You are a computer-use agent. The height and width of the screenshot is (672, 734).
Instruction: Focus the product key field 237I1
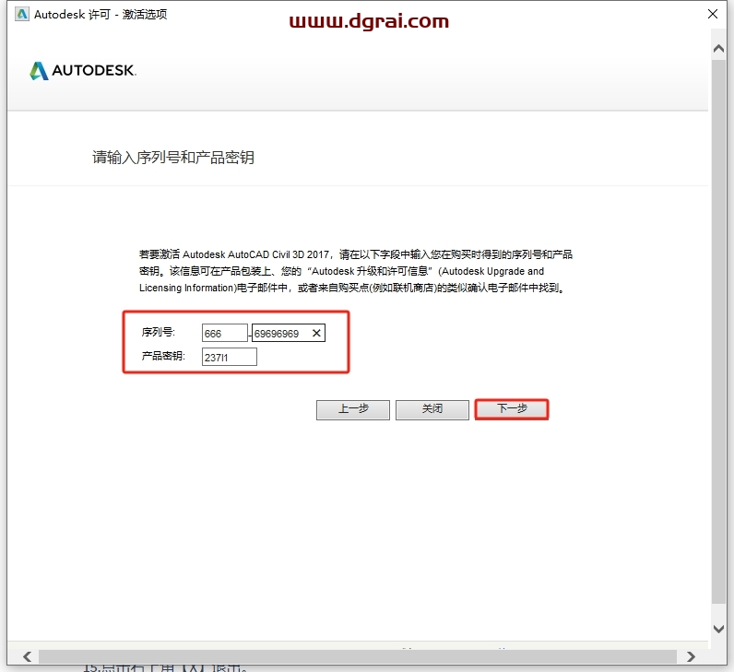(x=230, y=357)
